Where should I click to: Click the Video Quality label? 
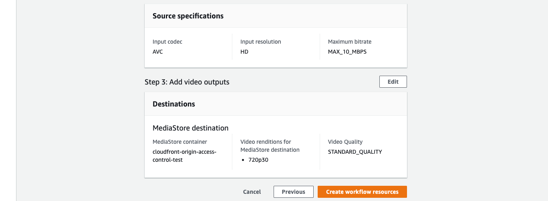(x=345, y=142)
